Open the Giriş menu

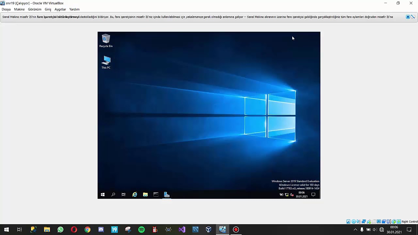pyautogui.click(x=48, y=9)
